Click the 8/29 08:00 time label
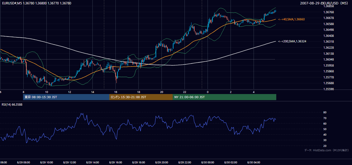 click(x=23, y=163)
